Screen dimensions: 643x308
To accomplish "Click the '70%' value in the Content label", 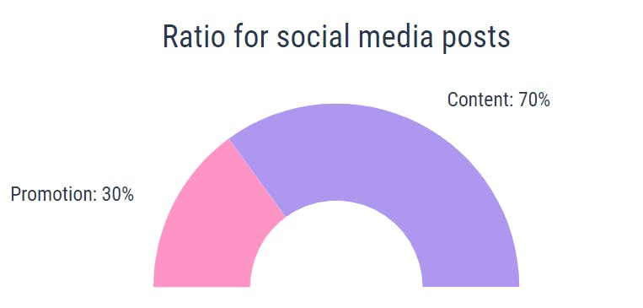I will (x=534, y=100).
